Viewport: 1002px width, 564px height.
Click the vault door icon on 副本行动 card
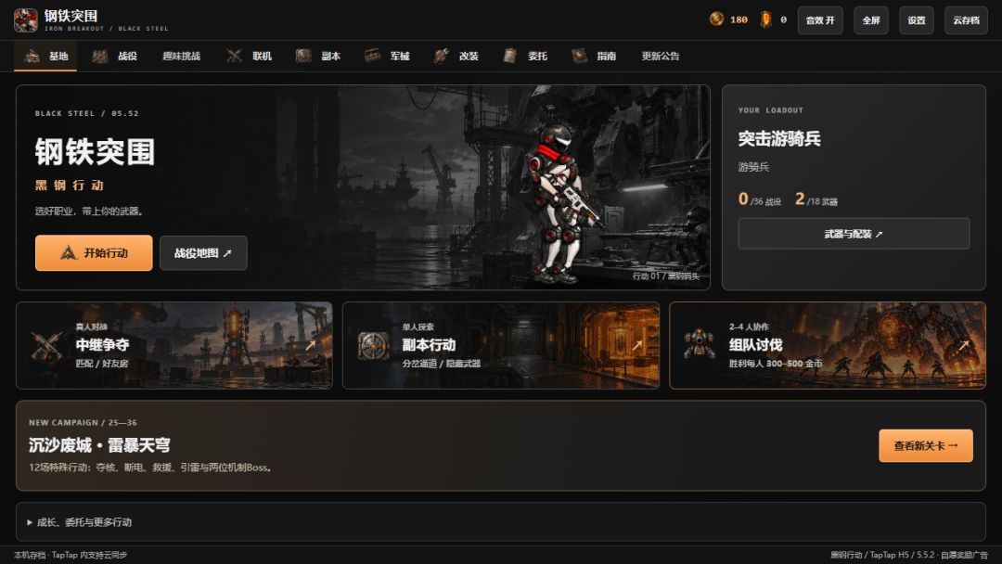tap(374, 346)
